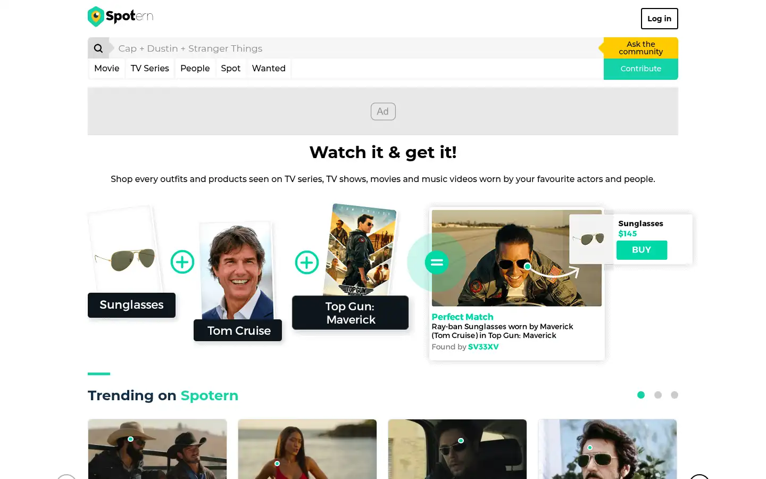
Task: Open the Spot tab
Action: [231, 68]
